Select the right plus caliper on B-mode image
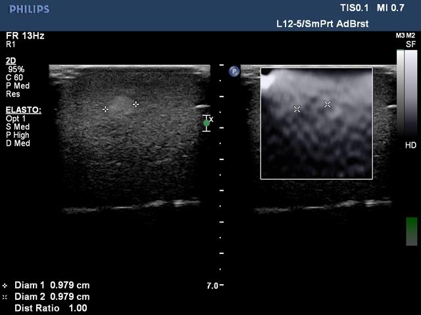This screenshot has width=421, height=315. [136, 104]
